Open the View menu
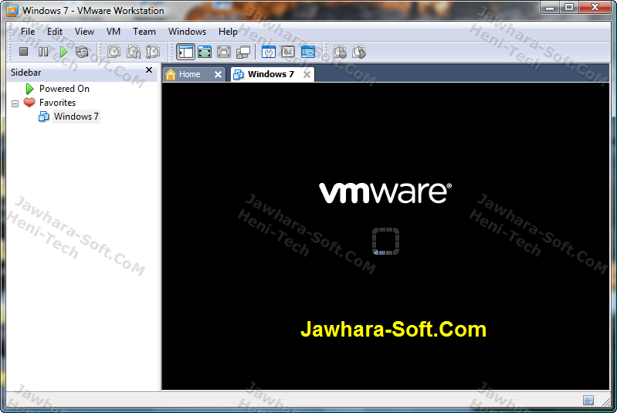Image resolution: width=617 pixels, height=413 pixels. point(84,32)
